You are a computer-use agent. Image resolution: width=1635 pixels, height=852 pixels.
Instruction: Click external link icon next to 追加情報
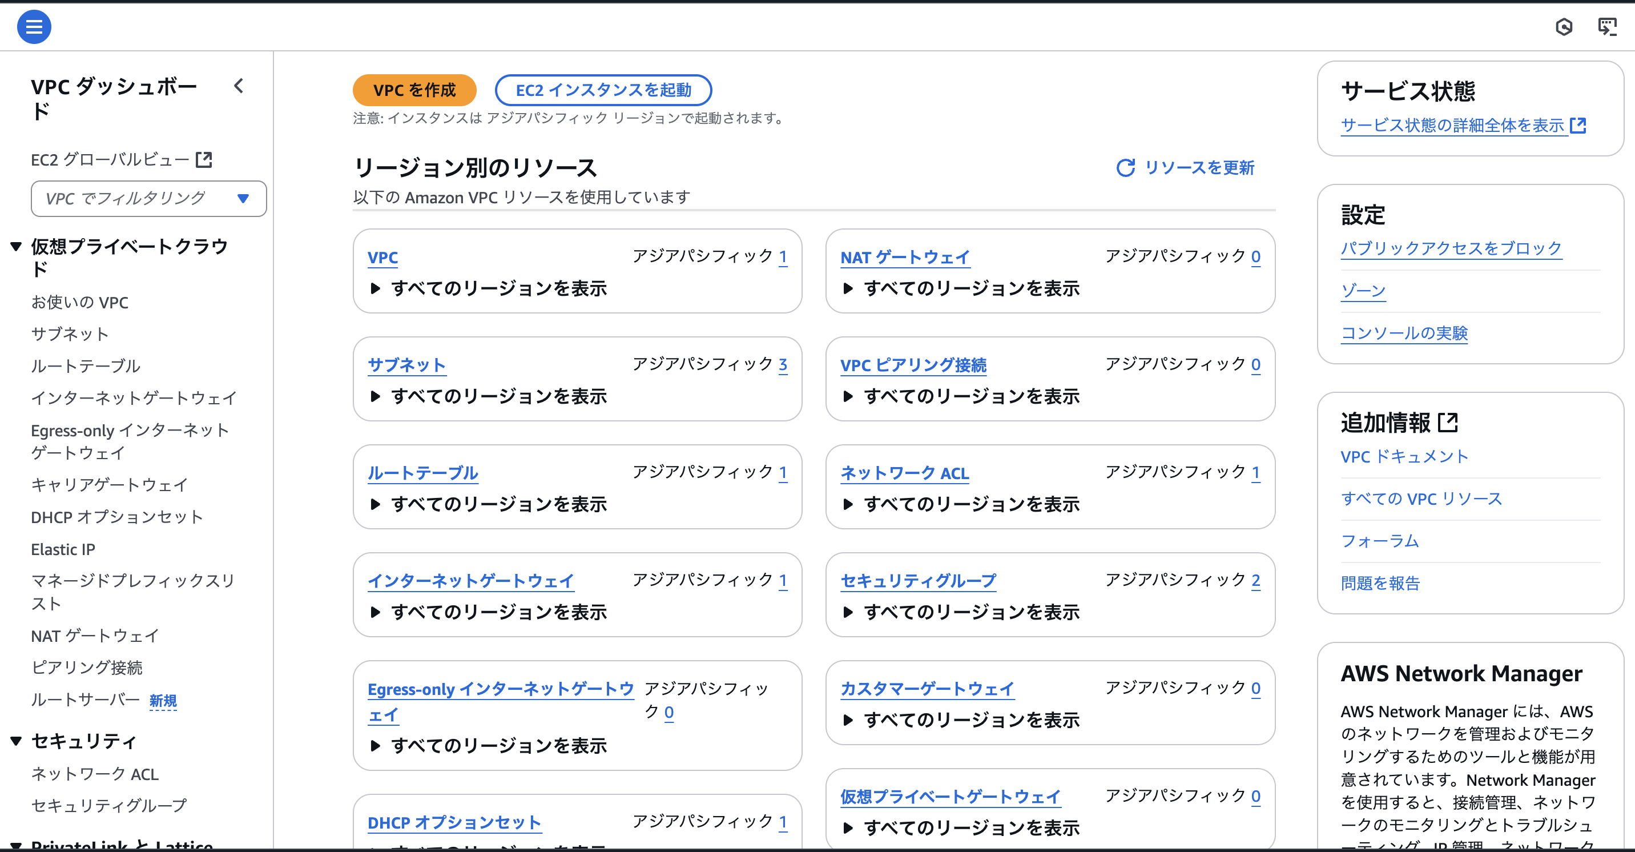pos(1448,422)
